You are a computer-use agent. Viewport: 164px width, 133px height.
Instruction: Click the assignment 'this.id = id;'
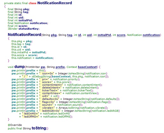tap(19, 47)
